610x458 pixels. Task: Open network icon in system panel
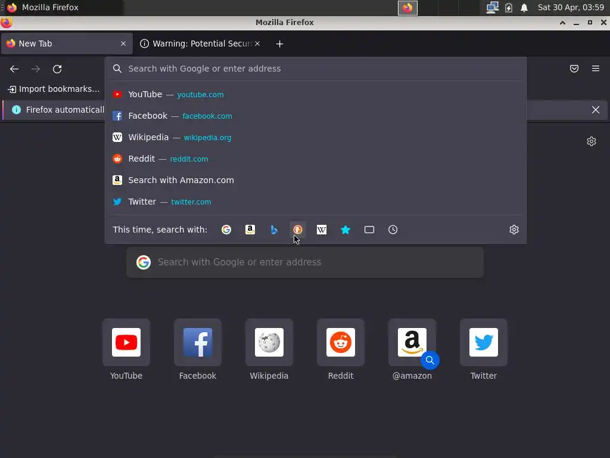click(492, 8)
